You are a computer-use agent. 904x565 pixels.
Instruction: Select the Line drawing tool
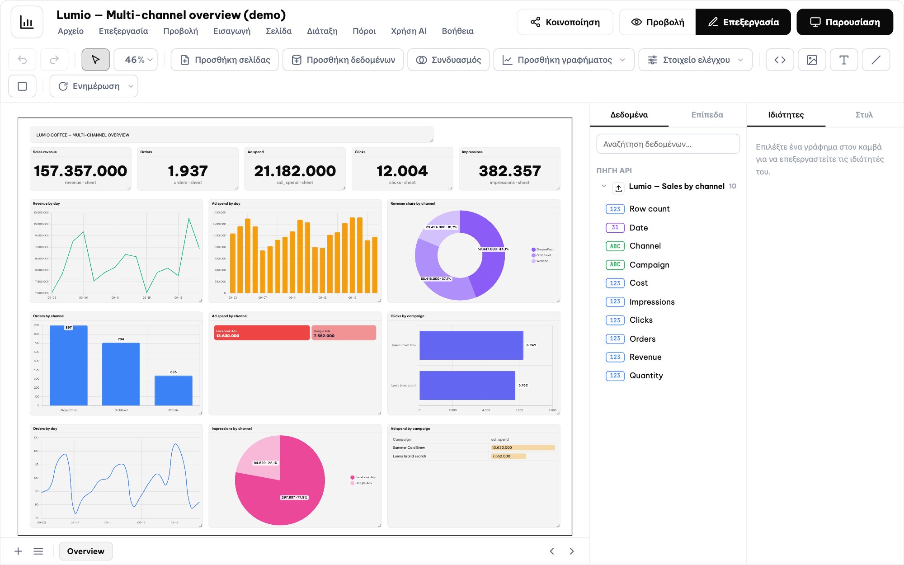pyautogui.click(x=876, y=60)
